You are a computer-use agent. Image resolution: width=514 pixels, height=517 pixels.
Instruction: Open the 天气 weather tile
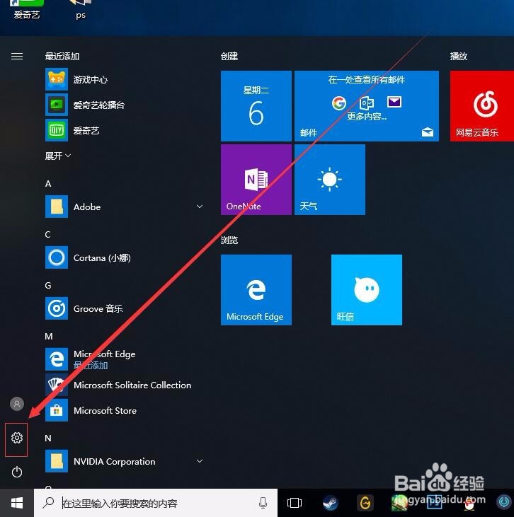pyautogui.click(x=330, y=180)
